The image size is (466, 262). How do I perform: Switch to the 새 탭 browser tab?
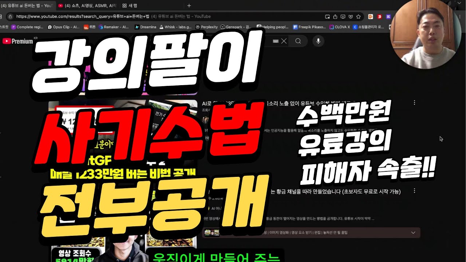129,5
